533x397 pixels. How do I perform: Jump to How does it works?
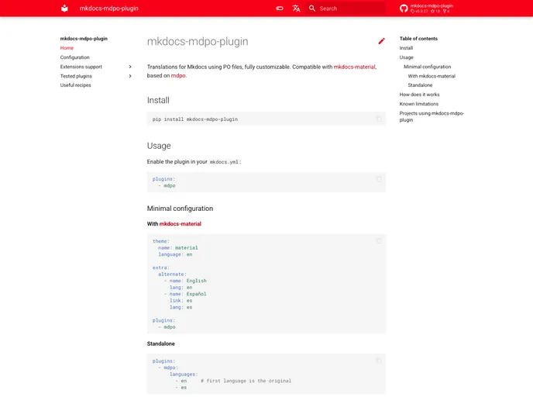419,95
